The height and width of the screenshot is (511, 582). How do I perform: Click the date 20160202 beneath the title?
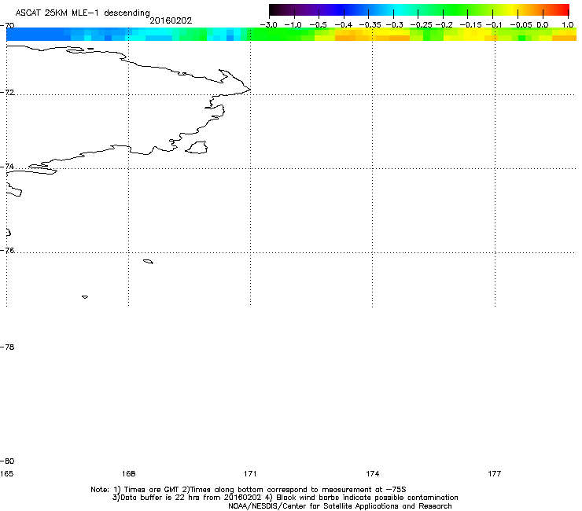pos(171,20)
